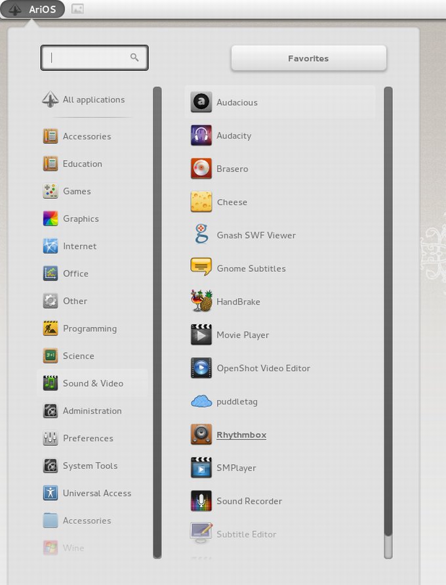Screen dimensions: 446x585
Task: Click the HandBrake label
Action: (239, 302)
